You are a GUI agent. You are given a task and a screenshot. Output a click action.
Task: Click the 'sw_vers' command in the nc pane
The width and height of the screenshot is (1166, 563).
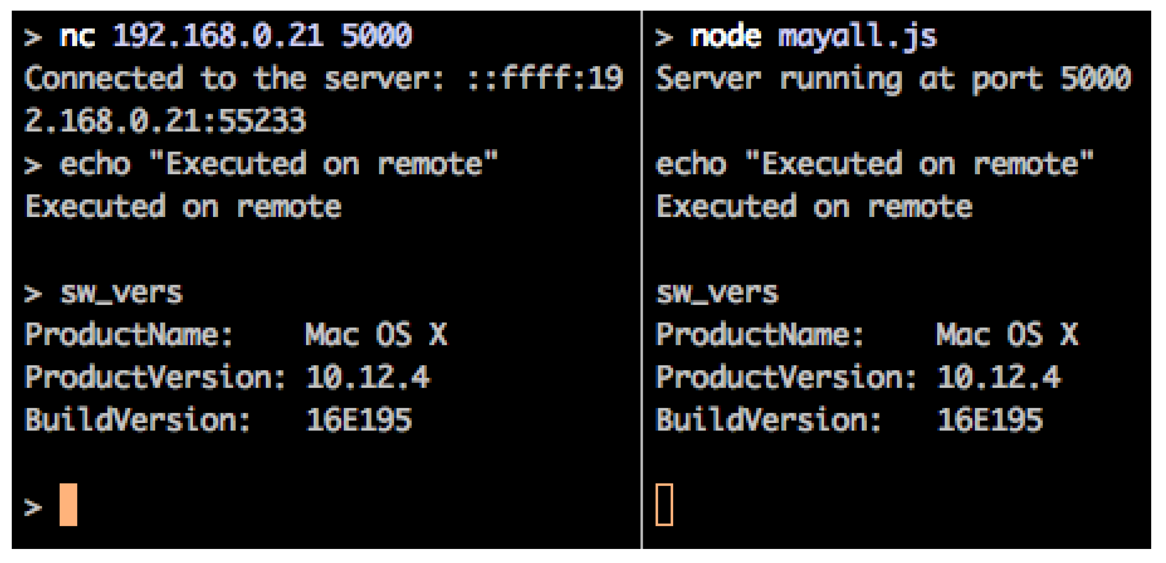click(121, 293)
